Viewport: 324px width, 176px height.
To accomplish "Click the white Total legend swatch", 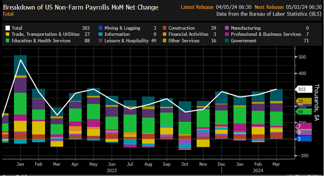I will (8, 28).
